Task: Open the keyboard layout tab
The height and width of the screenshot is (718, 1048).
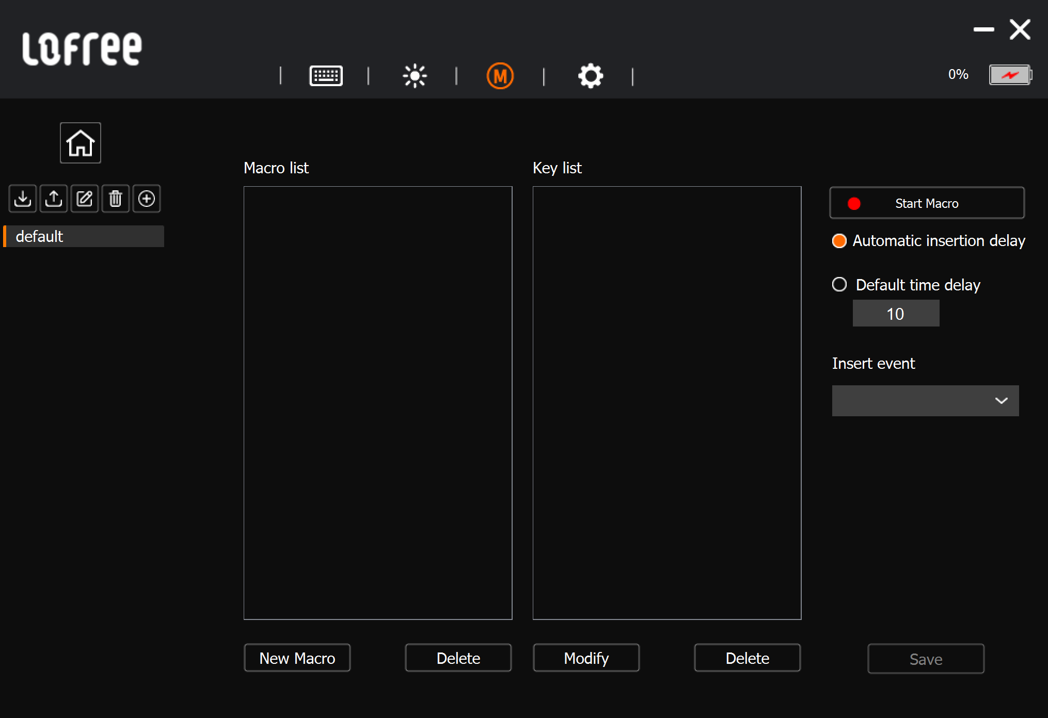Action: tap(326, 76)
